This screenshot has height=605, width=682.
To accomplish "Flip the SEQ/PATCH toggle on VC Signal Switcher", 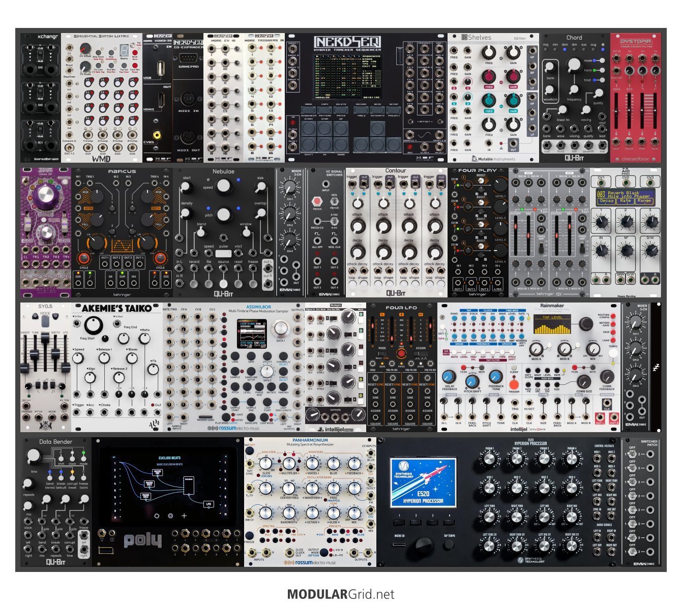I will [x=334, y=201].
